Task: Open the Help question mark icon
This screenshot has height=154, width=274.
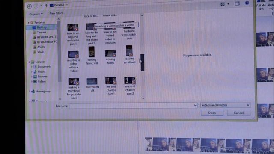Action: [x=247, y=3]
